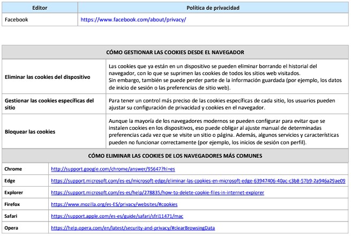Select the "Cómo eliminar las cookies" browsers heading
351x236 pixels.
[x=175, y=156]
